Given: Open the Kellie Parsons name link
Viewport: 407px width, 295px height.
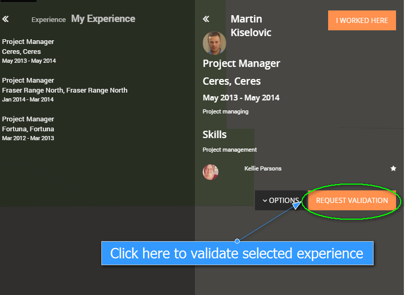Looking at the screenshot, I should coord(263,168).
